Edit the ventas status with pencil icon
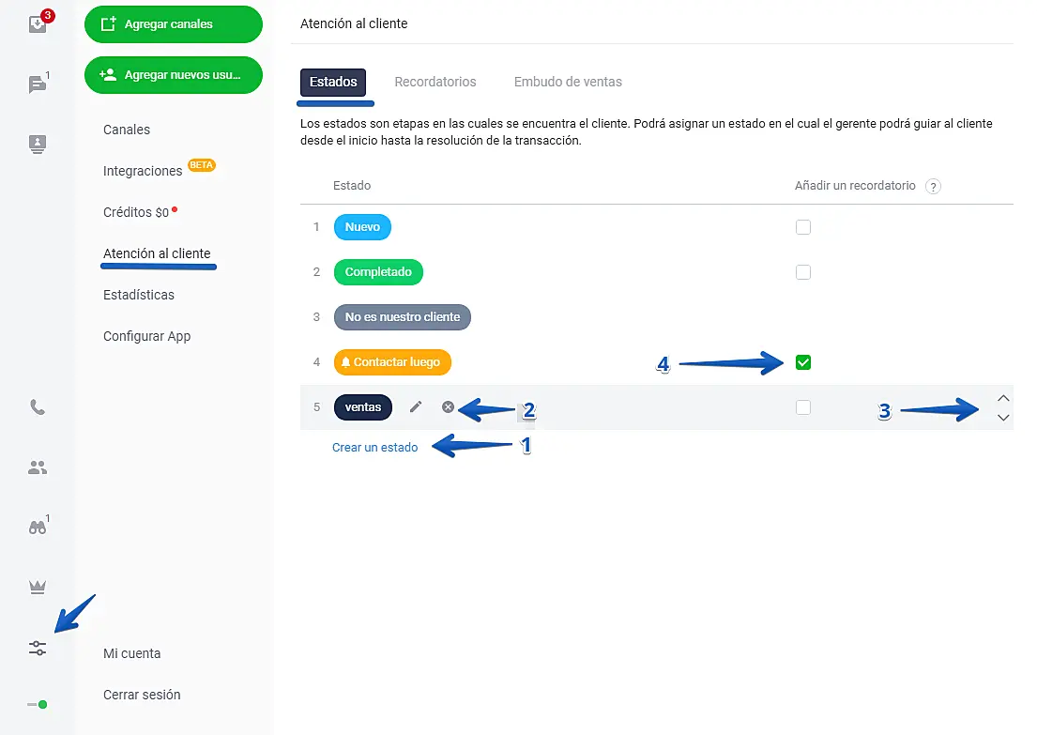Viewport: 1037px width, 735px height. (416, 407)
